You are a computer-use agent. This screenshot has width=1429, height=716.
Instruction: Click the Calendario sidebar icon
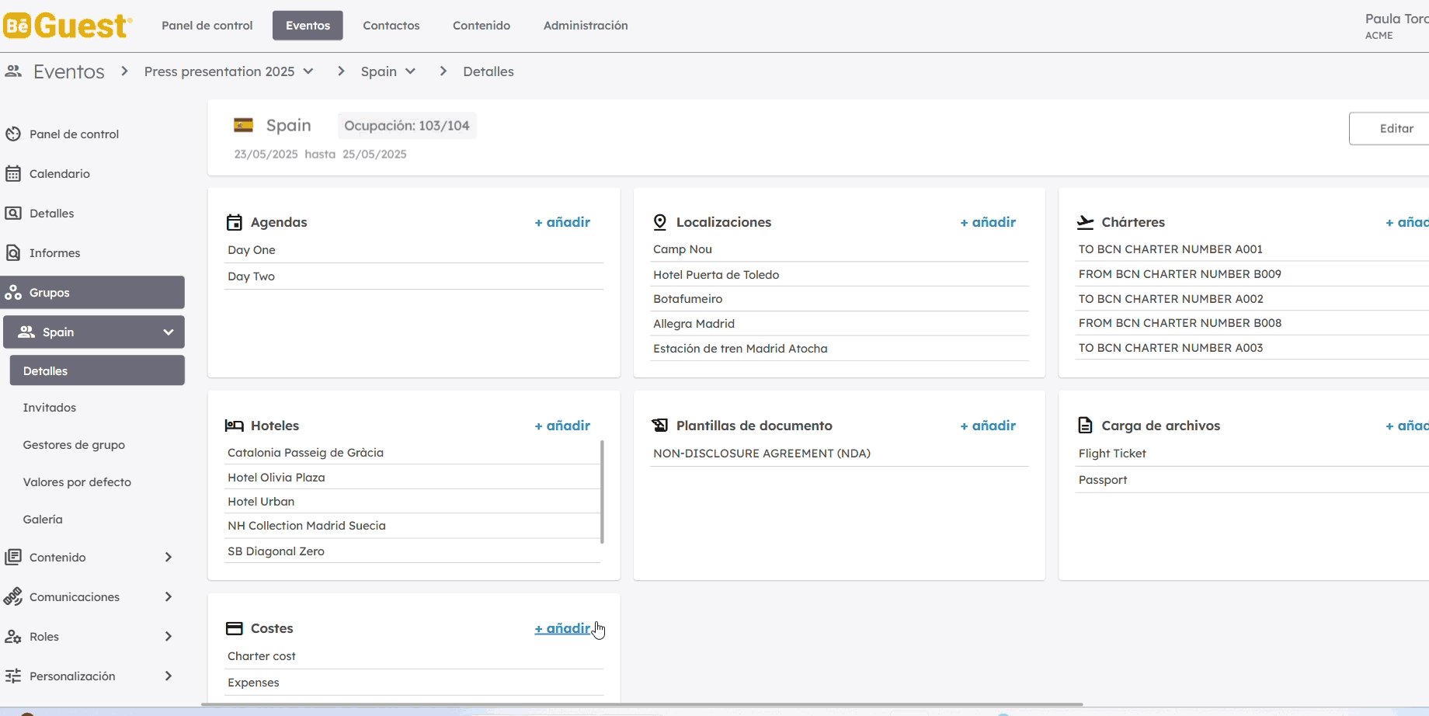(x=13, y=173)
